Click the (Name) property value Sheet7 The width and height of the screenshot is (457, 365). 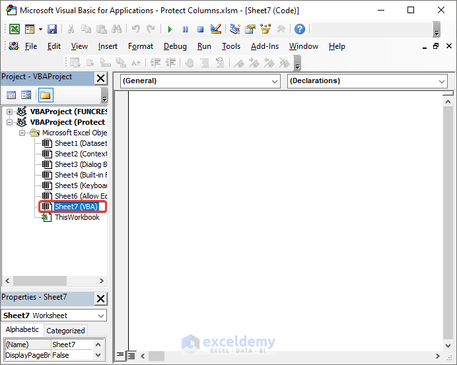72,345
